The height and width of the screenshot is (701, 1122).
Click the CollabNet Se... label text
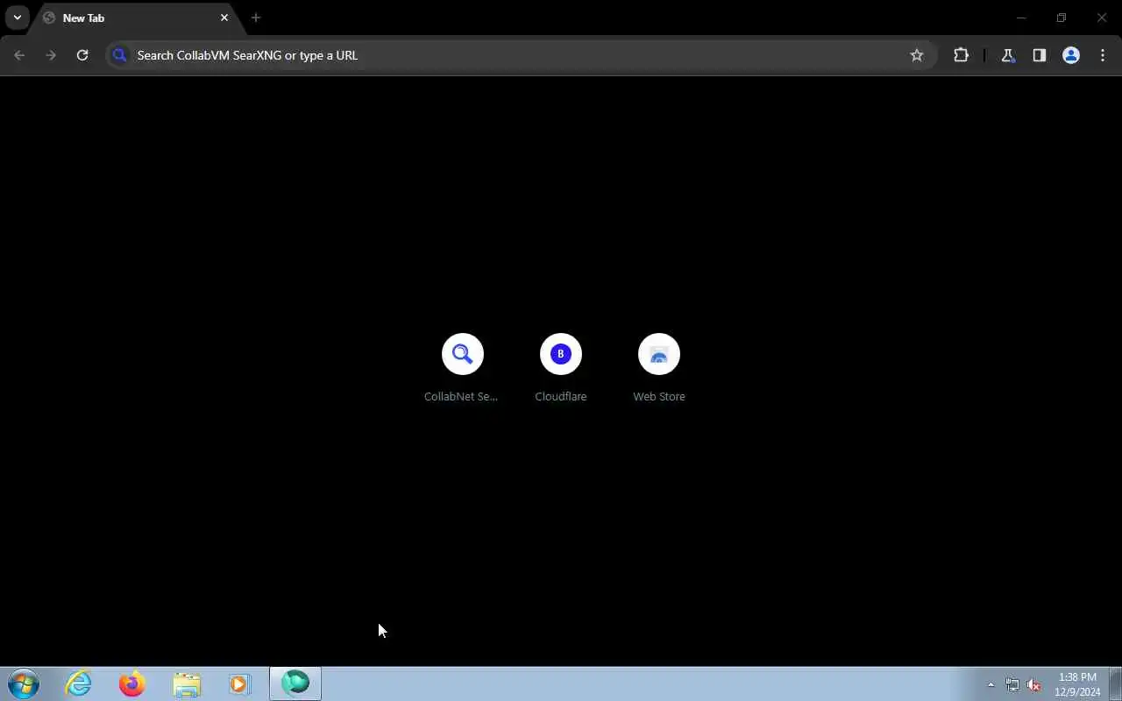click(x=461, y=397)
